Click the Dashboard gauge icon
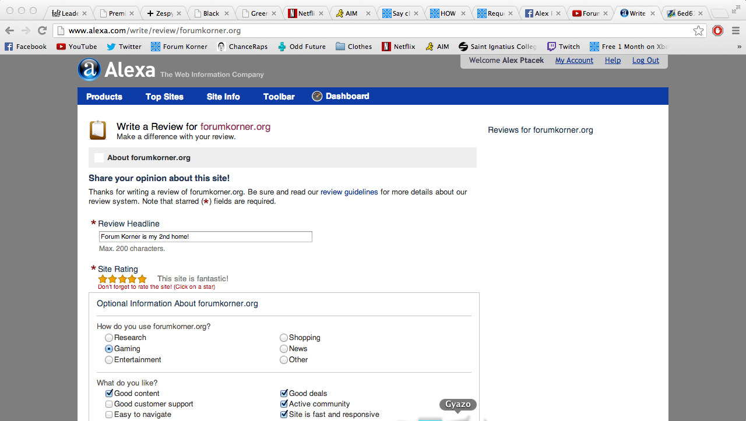 pos(317,96)
